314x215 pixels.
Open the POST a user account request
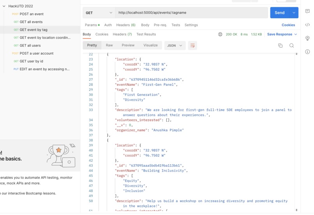coord(40,54)
